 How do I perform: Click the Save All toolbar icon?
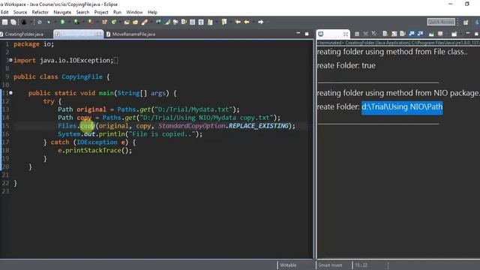click(x=13, y=22)
